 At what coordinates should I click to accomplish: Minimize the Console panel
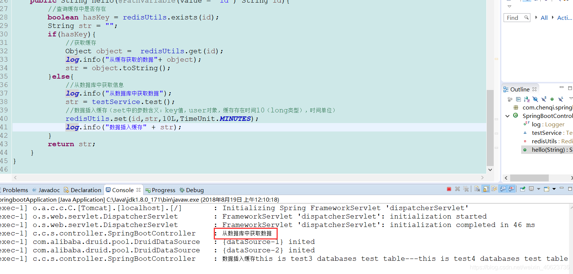pos(562,188)
